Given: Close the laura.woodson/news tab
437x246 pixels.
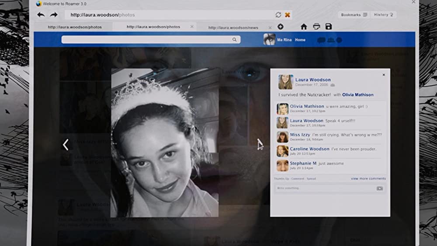Looking at the screenshot, I should tap(270, 27).
